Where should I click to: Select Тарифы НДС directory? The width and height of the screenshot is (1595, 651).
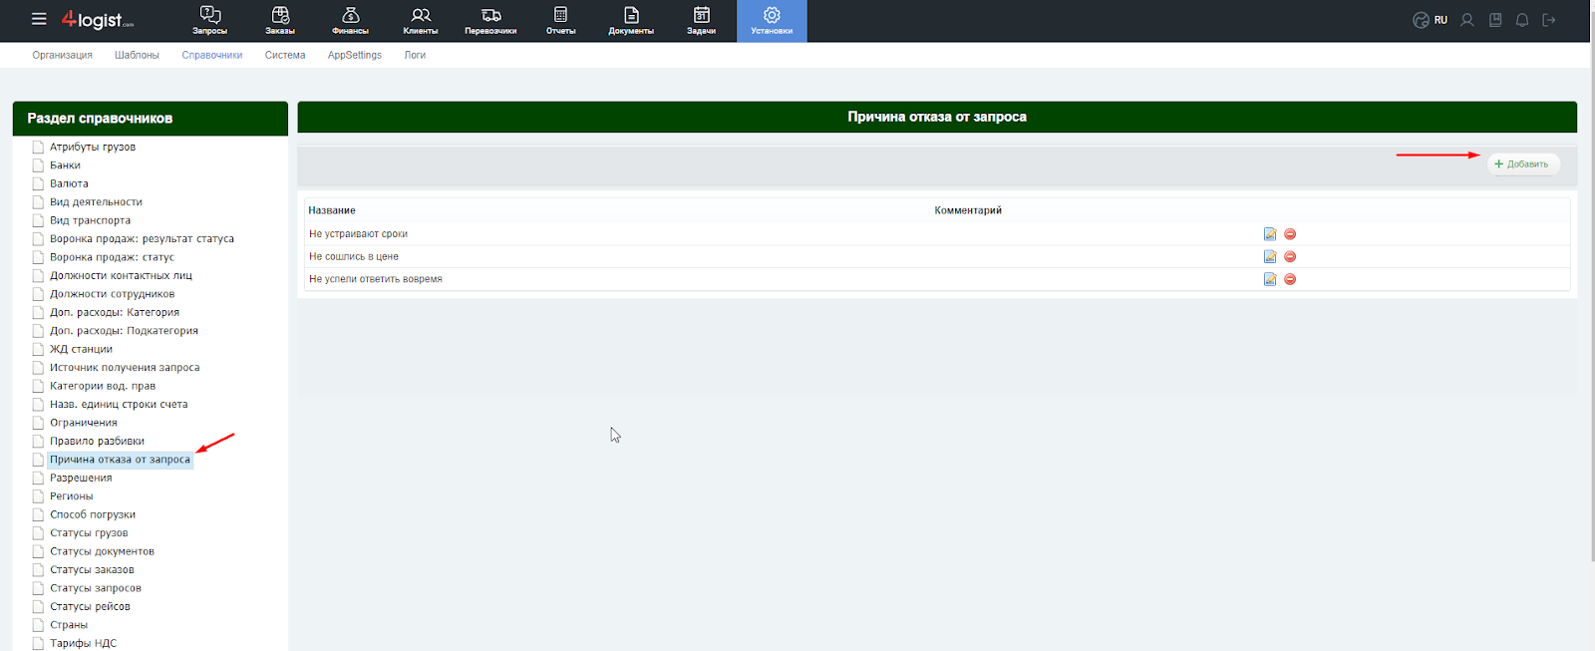pos(83,644)
